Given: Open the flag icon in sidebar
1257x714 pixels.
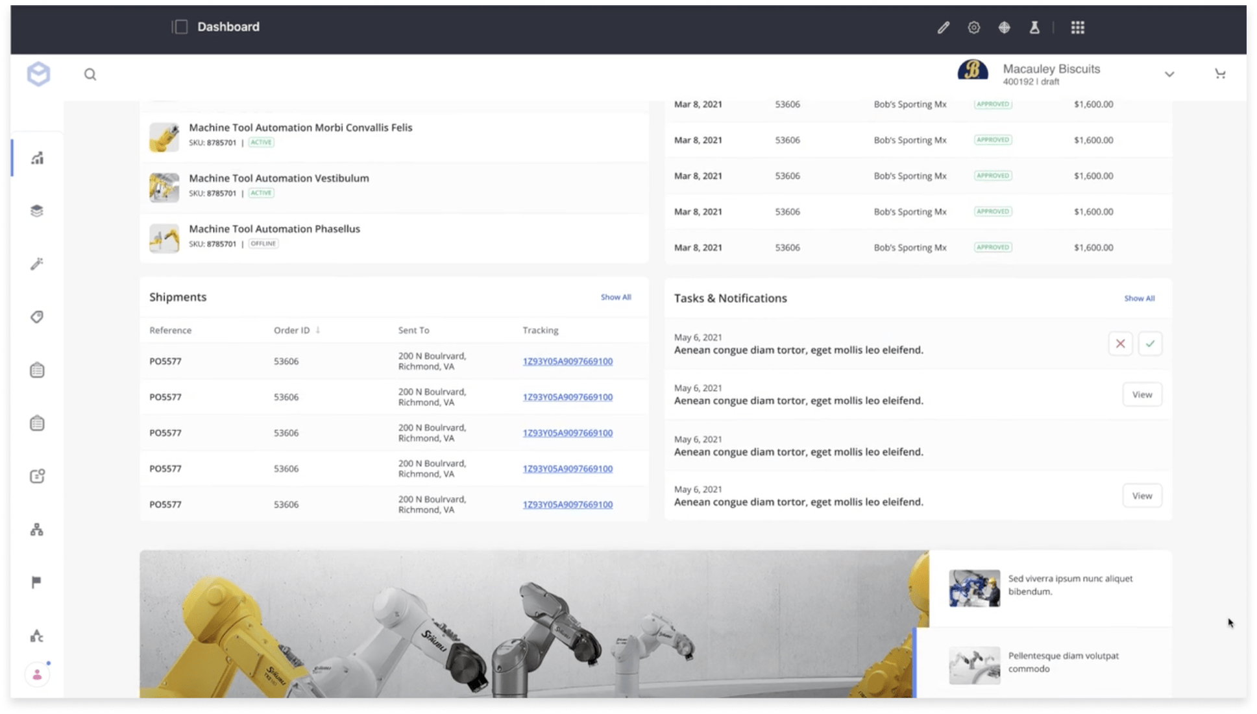Looking at the screenshot, I should coord(36,582).
